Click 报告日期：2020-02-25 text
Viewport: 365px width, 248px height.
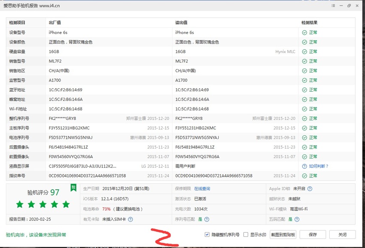[30, 219]
